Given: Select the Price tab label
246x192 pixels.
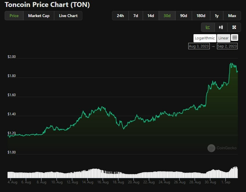Looking at the screenshot, I should 14,16.
